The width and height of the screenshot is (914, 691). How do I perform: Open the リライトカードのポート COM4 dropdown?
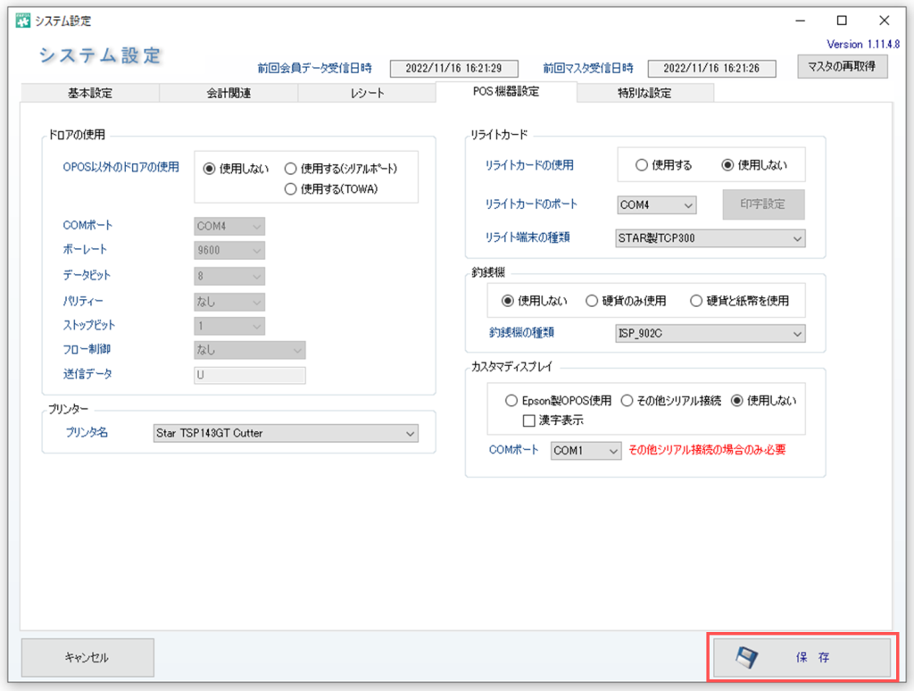coord(656,205)
